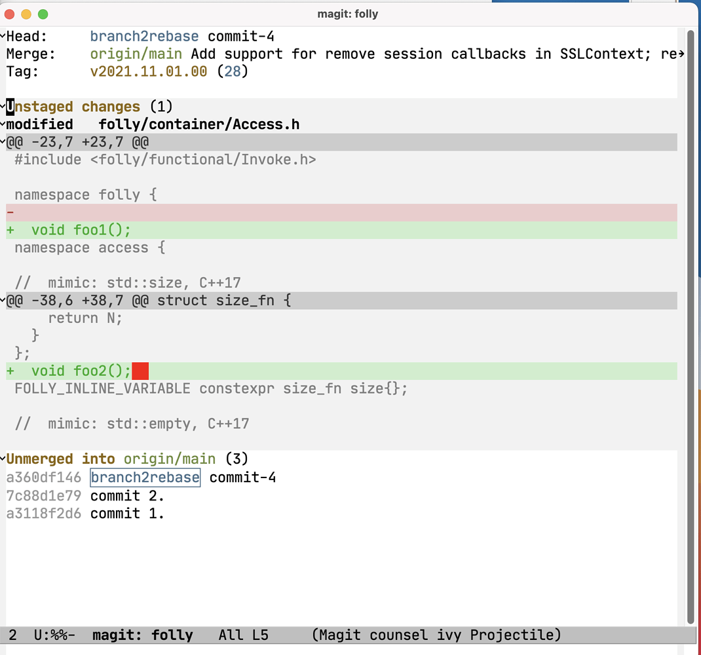
Task: Collapse the @@ -23,7 +23,7 @@ hunk
Action: coord(4,141)
